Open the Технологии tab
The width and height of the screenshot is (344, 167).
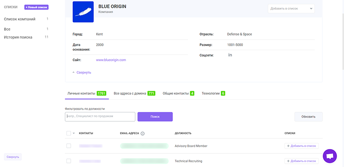click(213, 94)
